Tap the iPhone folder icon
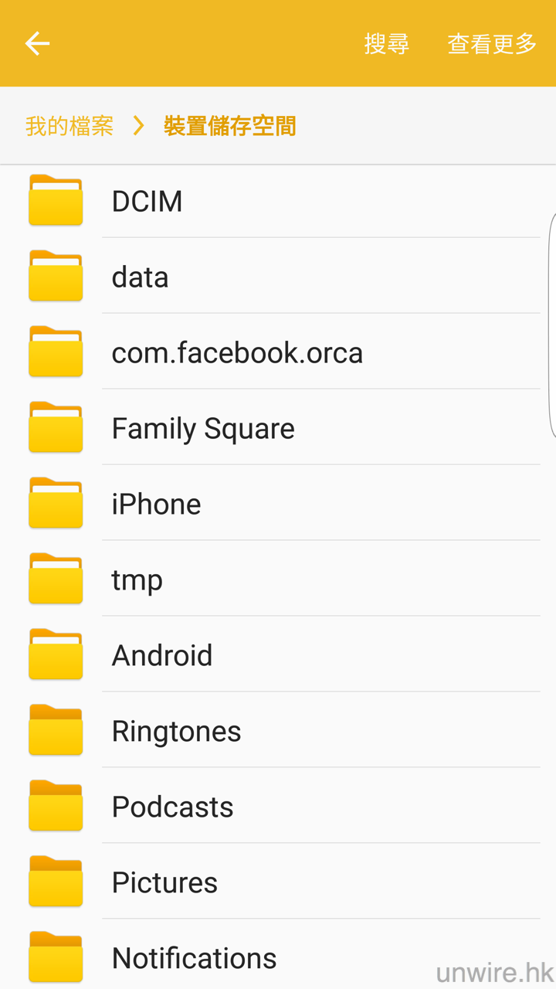The height and width of the screenshot is (989, 556). 56,504
